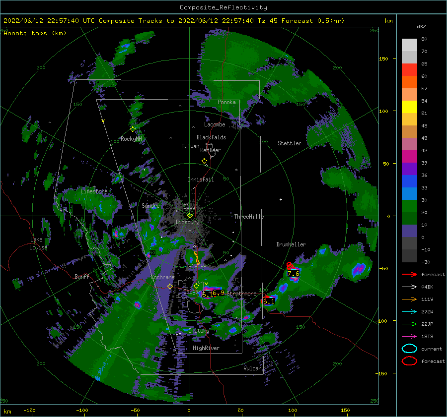The width and height of the screenshot is (447, 417).
Task: Select the 7.6 storm top annotation
Action: 294,274
